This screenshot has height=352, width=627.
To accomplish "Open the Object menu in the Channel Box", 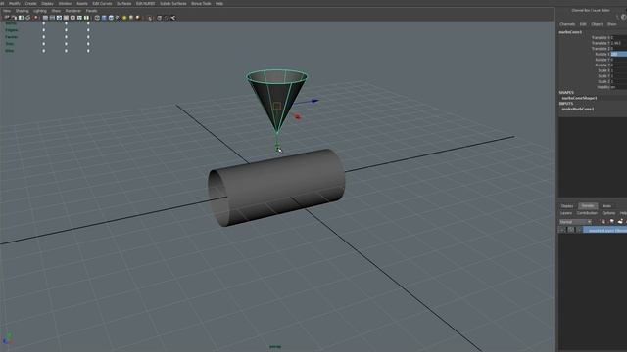I will click(597, 24).
